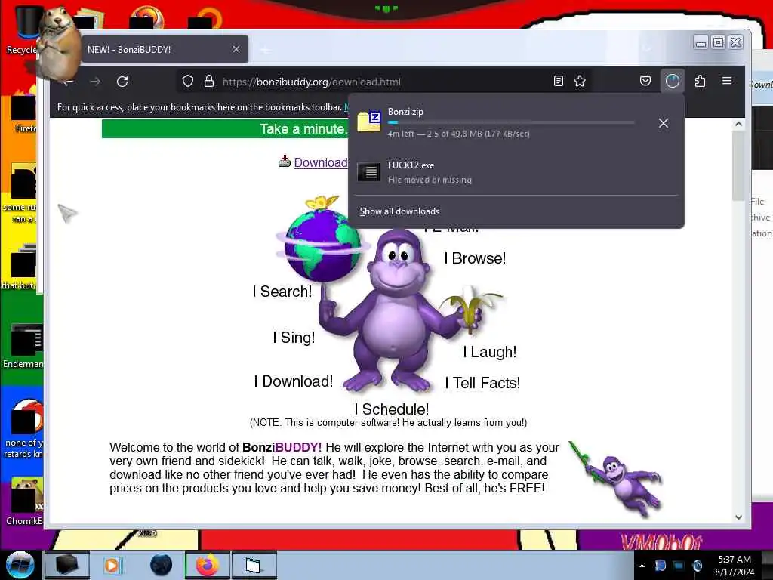The image size is (773, 580).
Task: Show hidden tray icons arrow
Action: click(x=642, y=566)
